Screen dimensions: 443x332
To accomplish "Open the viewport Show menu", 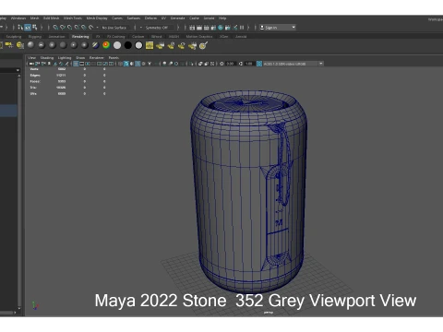I will 80,57.
